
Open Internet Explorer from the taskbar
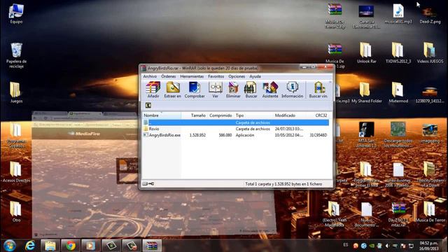click(x=30, y=246)
